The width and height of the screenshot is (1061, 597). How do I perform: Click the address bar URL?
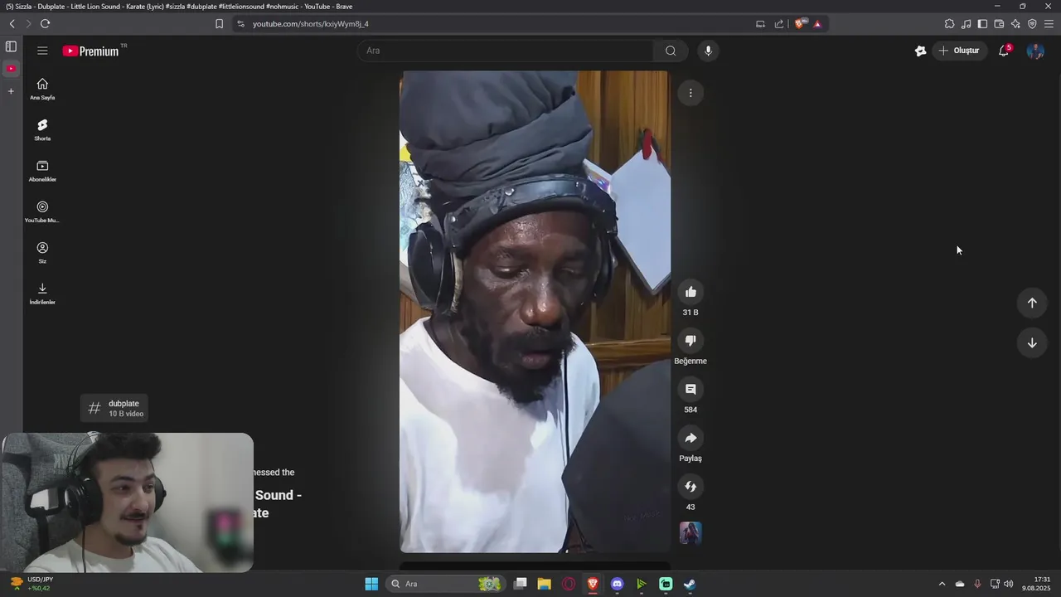tap(311, 24)
